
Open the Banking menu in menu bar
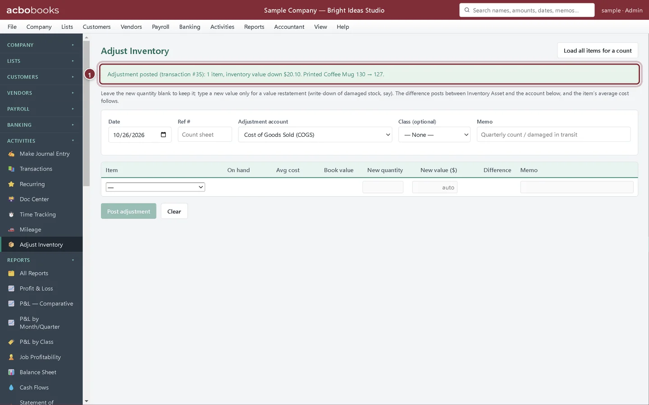coord(190,27)
